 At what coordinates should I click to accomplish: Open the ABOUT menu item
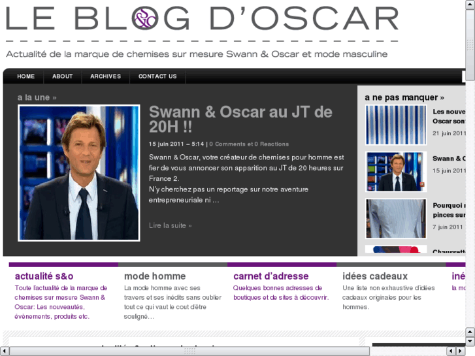click(x=63, y=76)
